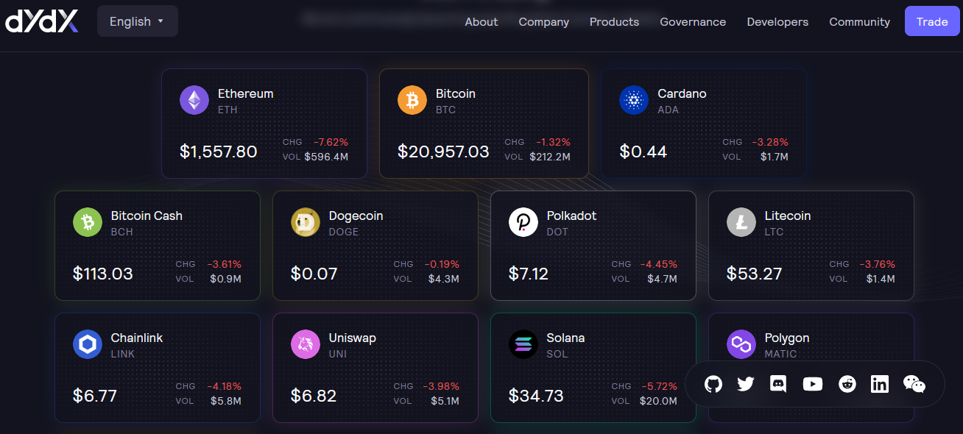963x434 pixels.
Task: Open the Community nav menu
Action: pos(859,22)
